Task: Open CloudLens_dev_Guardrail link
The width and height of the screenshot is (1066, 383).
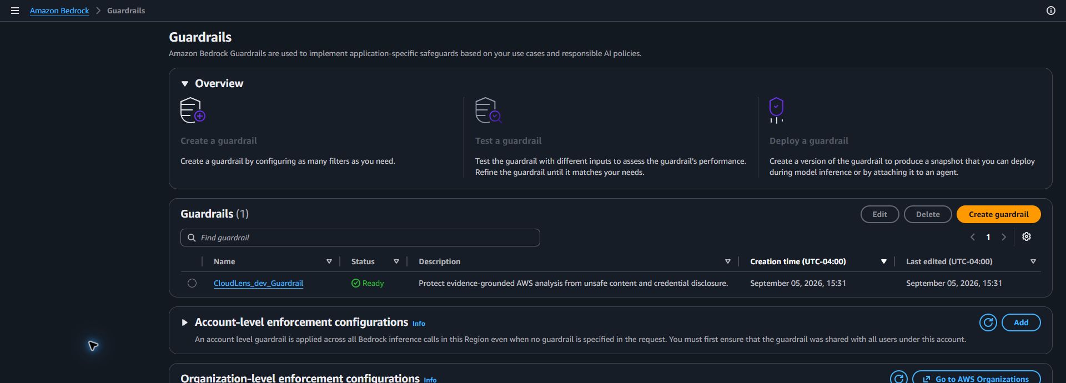Action: pyautogui.click(x=258, y=283)
